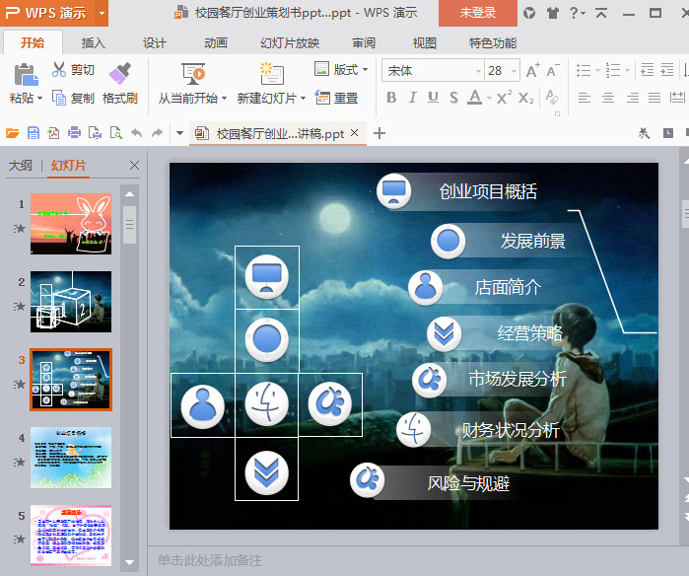Viewport: 689px width, 576px height.
Task: Open the font color picker (A)
Action: (475, 98)
